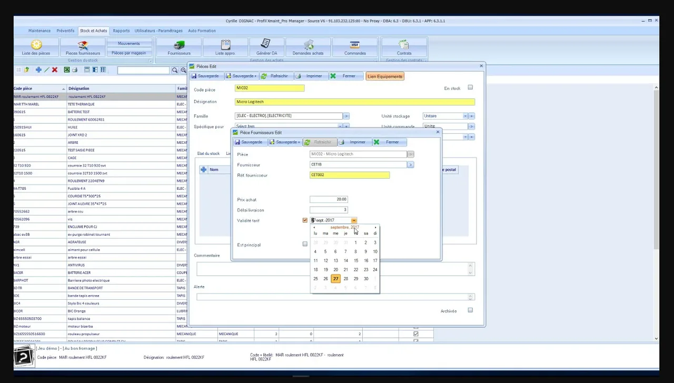
Task: Open the Préventifs tab
Action: 65,31
